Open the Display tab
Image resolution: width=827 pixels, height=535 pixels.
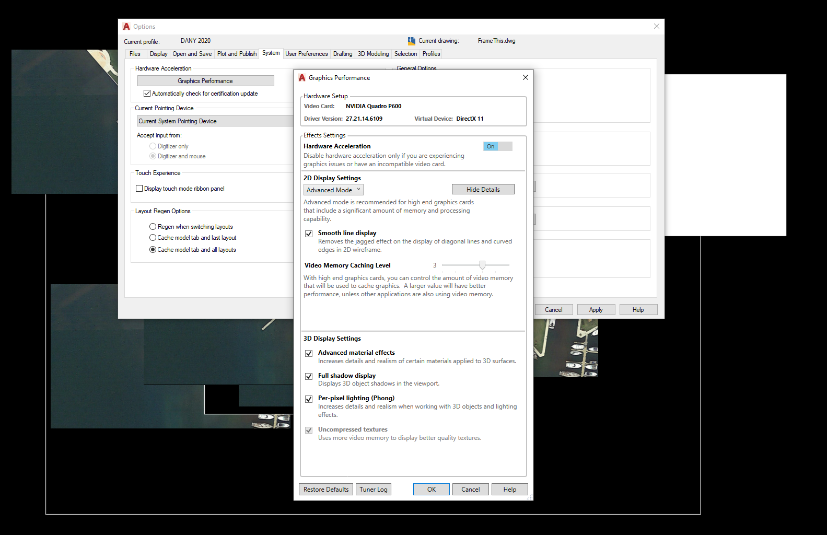(158, 54)
